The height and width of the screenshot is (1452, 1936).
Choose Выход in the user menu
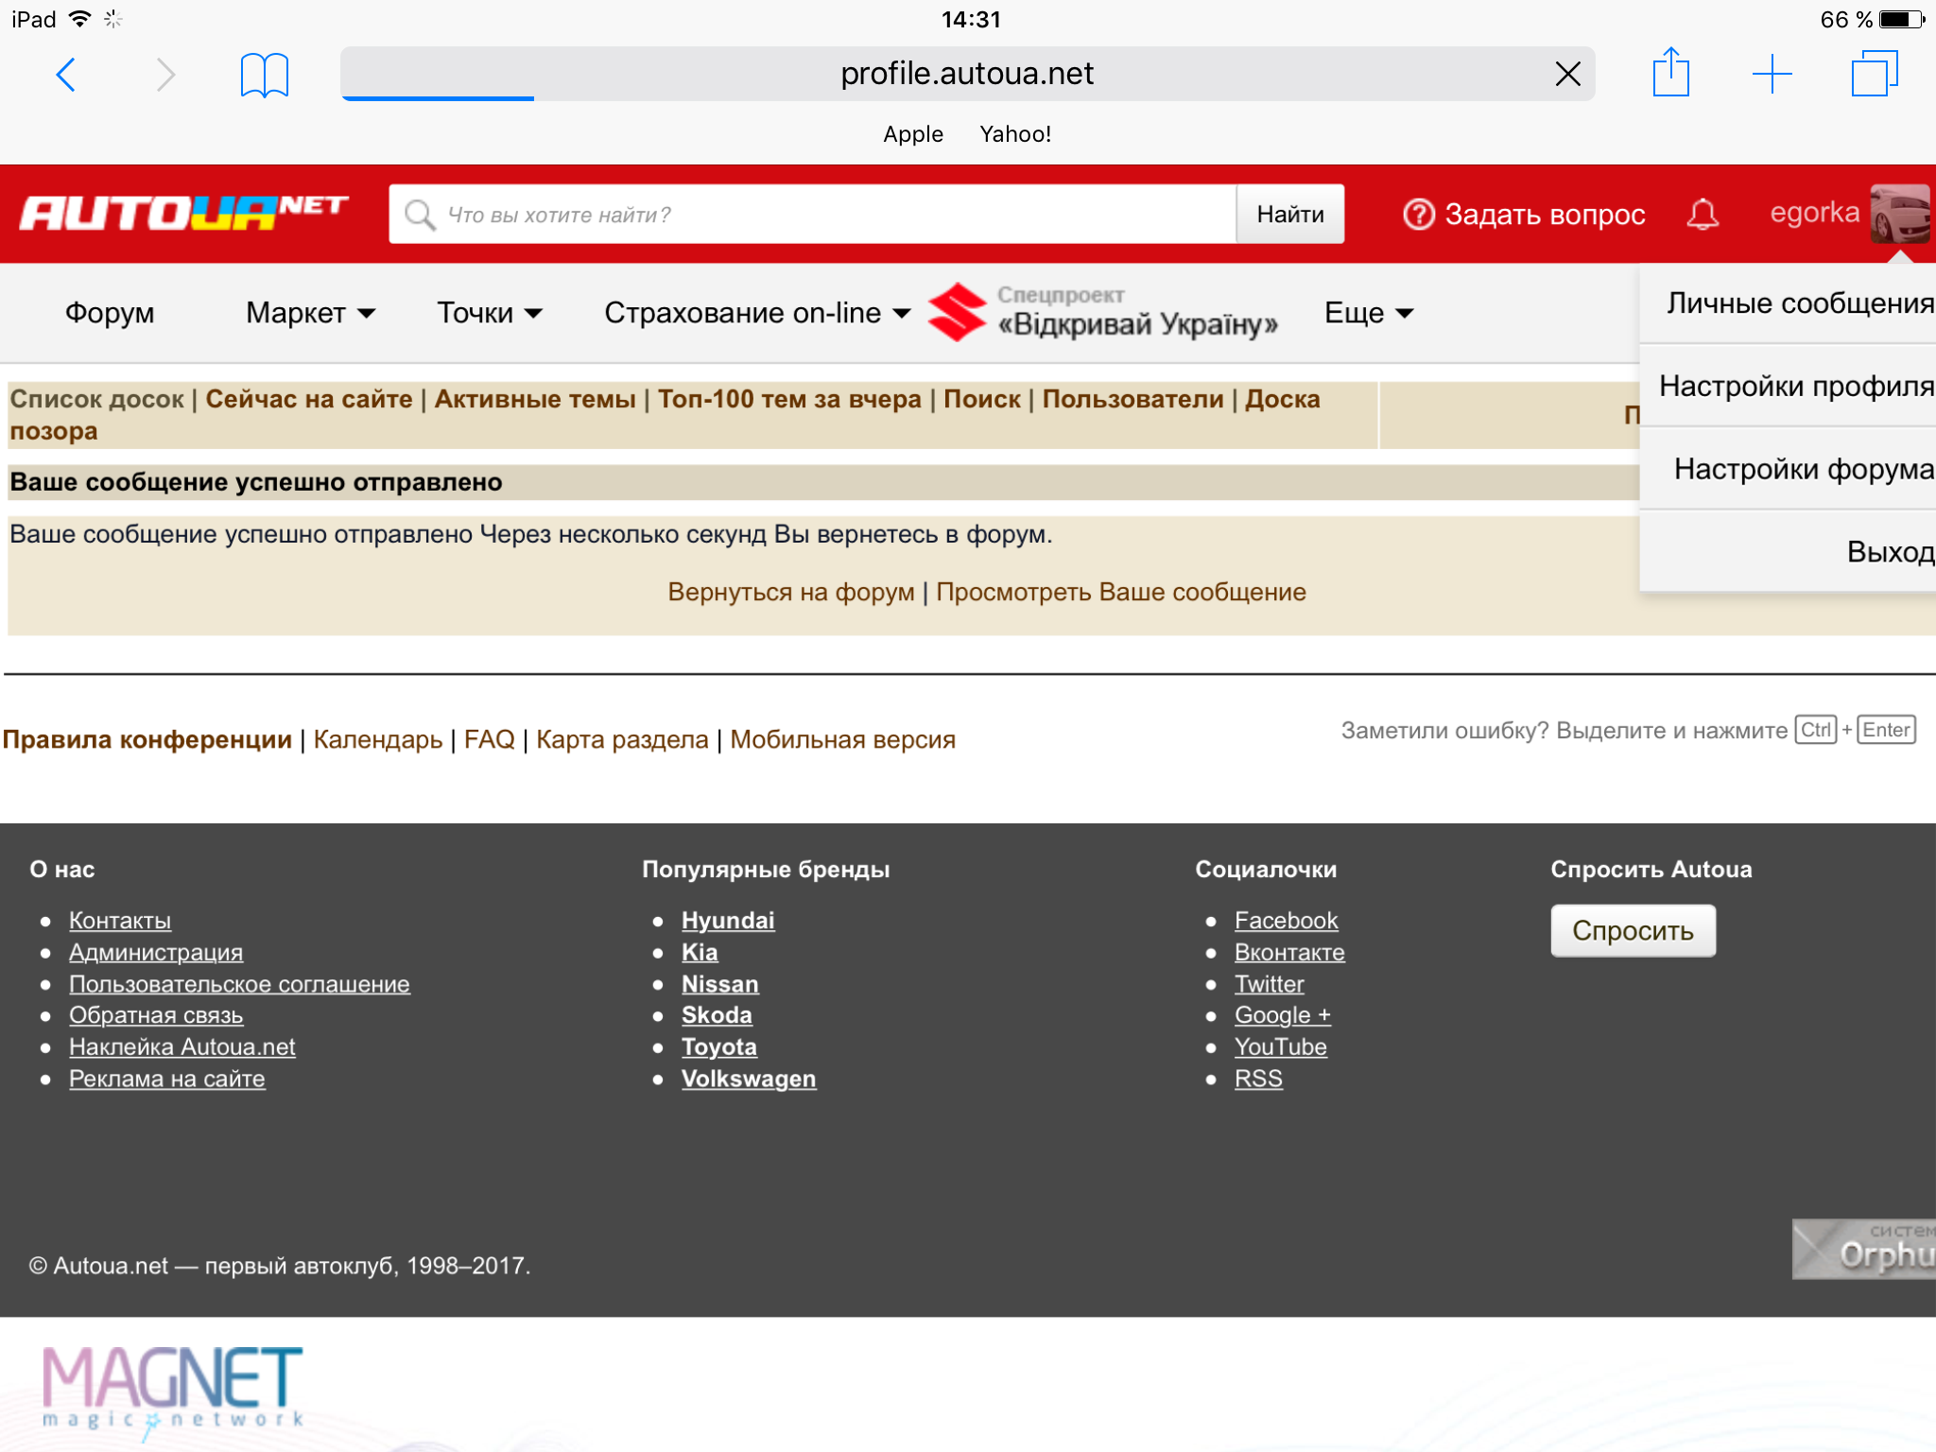[1889, 552]
